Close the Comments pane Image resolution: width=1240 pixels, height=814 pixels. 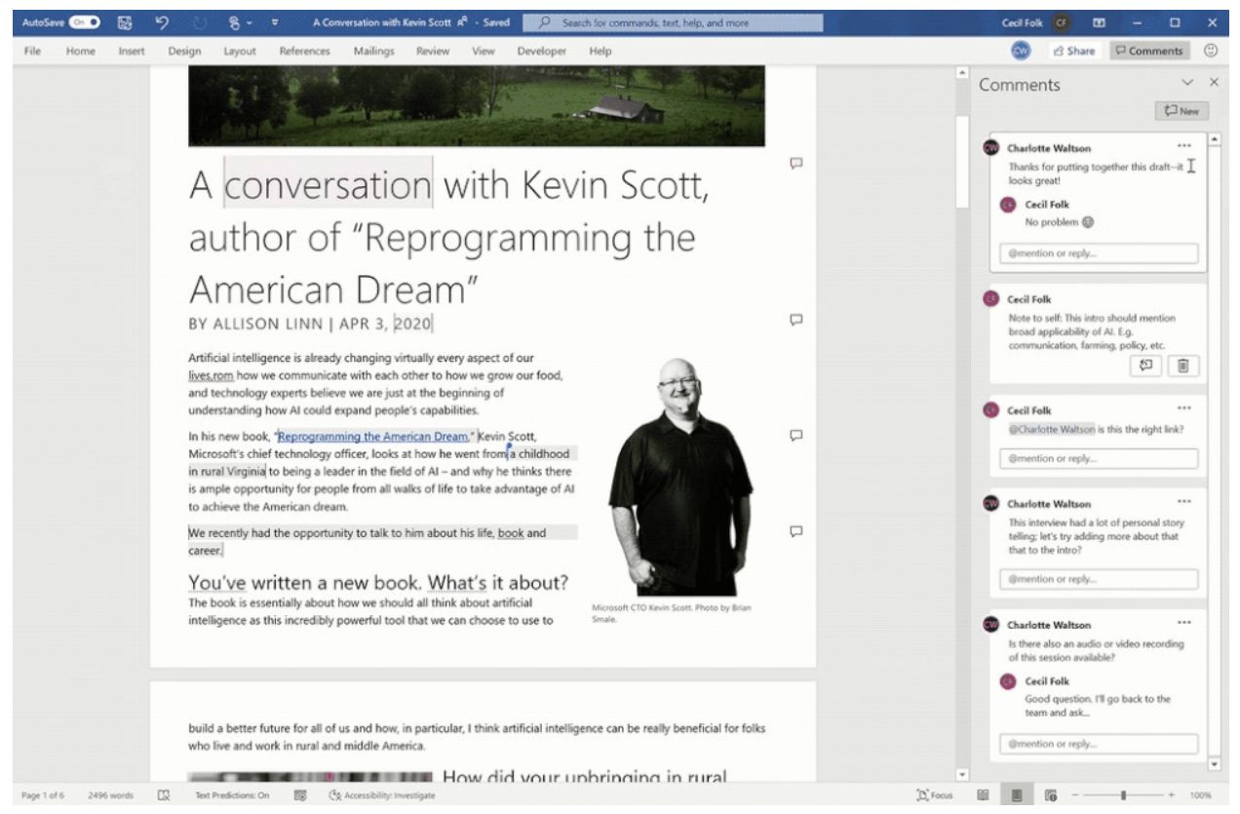pyautogui.click(x=1214, y=84)
